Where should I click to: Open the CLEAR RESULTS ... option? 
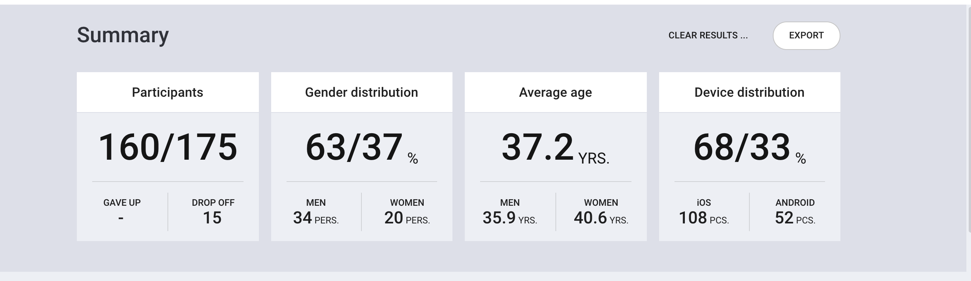708,35
